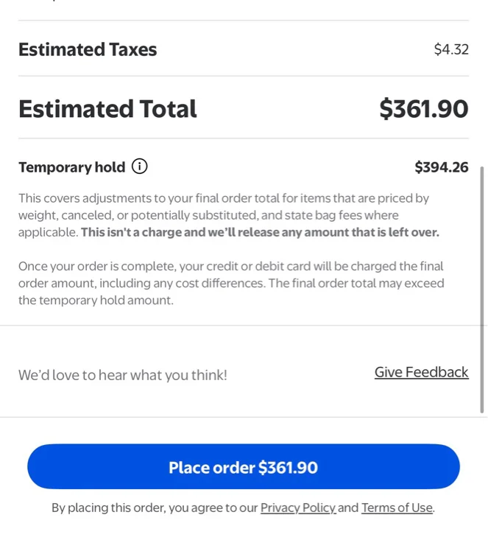Click the 'the temporary hold amount.' line

(96, 301)
